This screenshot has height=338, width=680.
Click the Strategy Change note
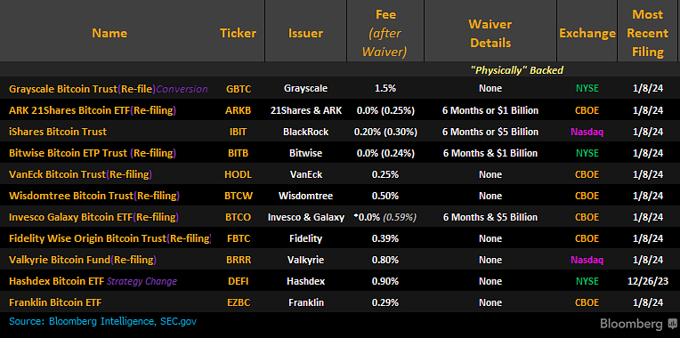click(142, 281)
